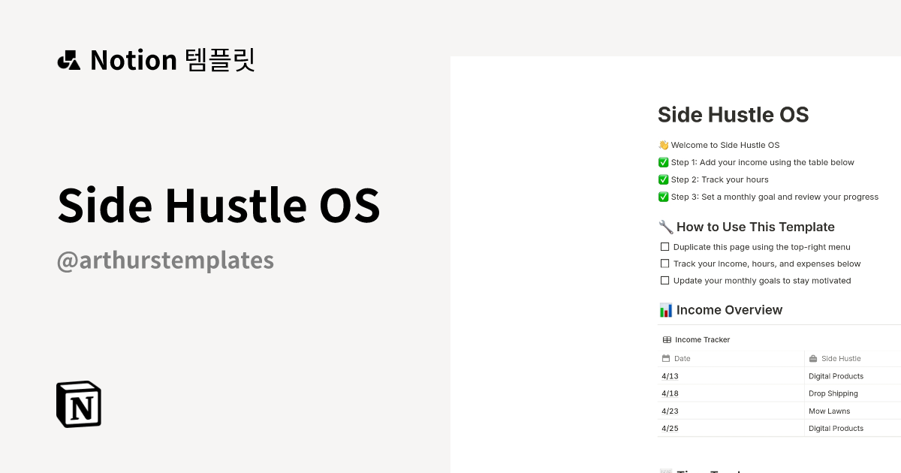Click the waving hand emoji in the welcome line
This screenshot has width=901, height=473.
coord(664,144)
